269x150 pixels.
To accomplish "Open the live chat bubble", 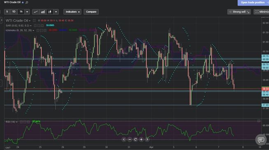I will point(261,140).
